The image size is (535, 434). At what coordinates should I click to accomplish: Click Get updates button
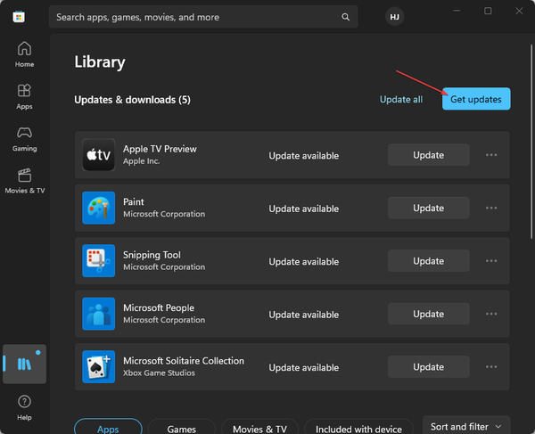click(476, 99)
